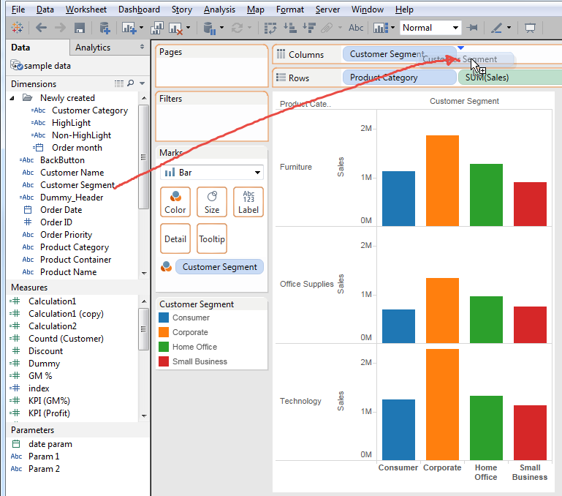Open the Server menu
Screen dimensions: 562x496
(327, 10)
